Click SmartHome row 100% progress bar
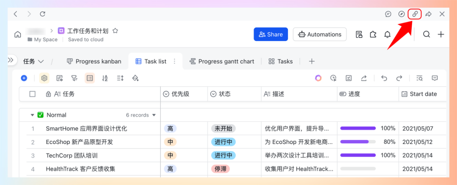This screenshot has width=457, height=185. coord(358,128)
